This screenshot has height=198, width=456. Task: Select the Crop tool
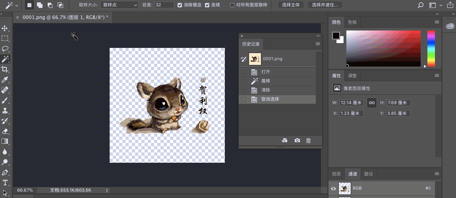[5, 69]
